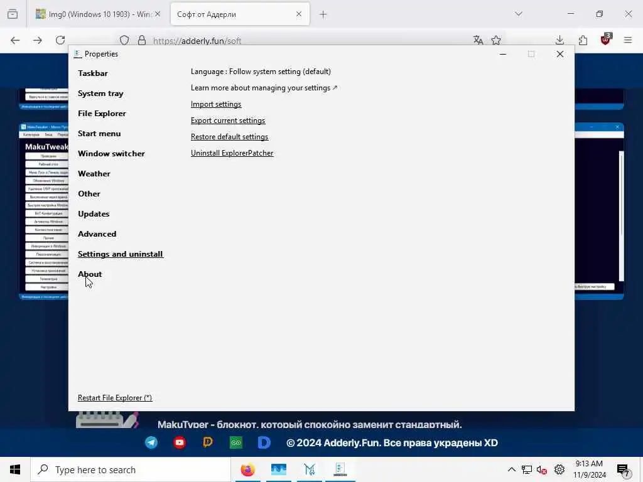Open Firefox from the taskbar
643x482 pixels.
247,469
